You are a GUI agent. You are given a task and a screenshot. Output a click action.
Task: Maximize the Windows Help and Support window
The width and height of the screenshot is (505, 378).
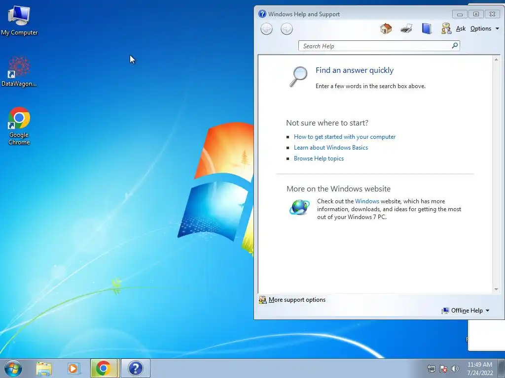point(476,14)
